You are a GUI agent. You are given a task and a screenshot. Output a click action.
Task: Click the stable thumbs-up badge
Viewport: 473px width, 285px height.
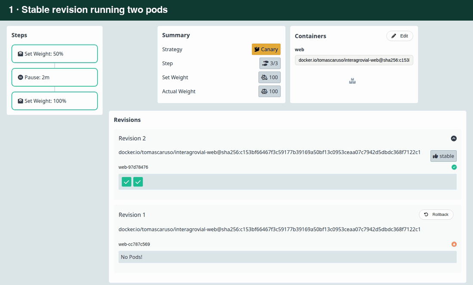(x=443, y=156)
